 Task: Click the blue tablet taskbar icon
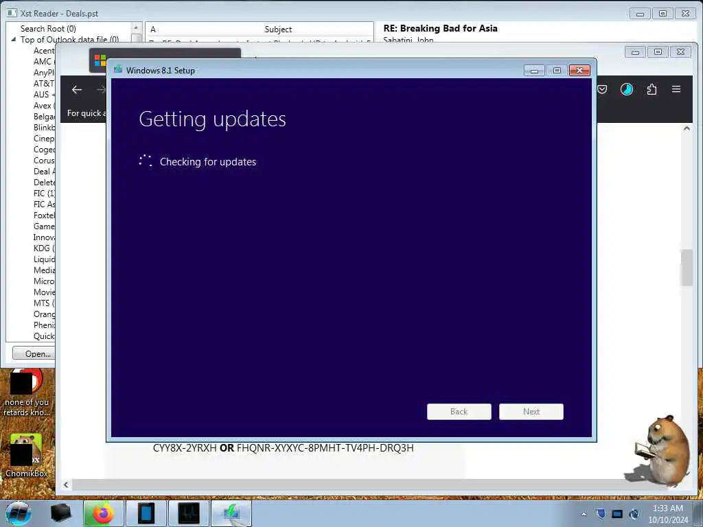(x=146, y=513)
